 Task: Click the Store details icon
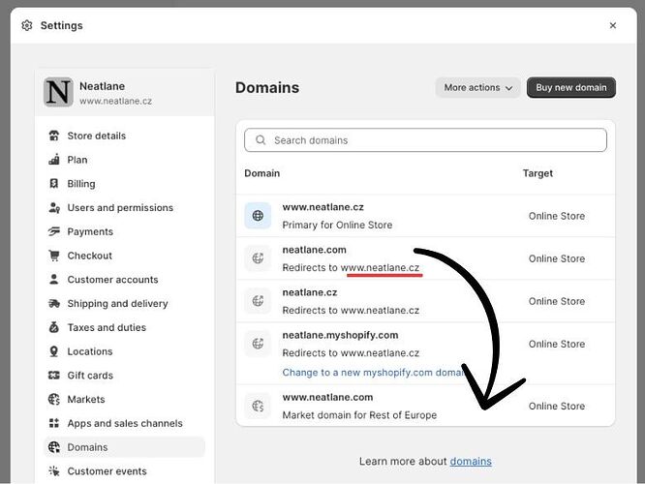click(x=54, y=136)
